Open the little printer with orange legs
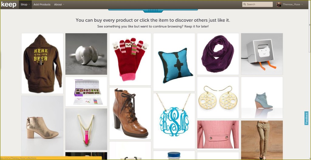 (x=262, y=54)
